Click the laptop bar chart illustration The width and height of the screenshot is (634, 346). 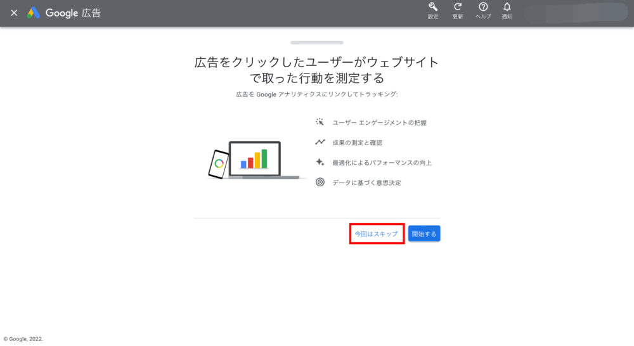tap(255, 158)
